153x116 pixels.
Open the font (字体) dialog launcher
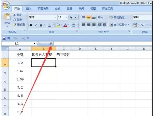[77, 32]
